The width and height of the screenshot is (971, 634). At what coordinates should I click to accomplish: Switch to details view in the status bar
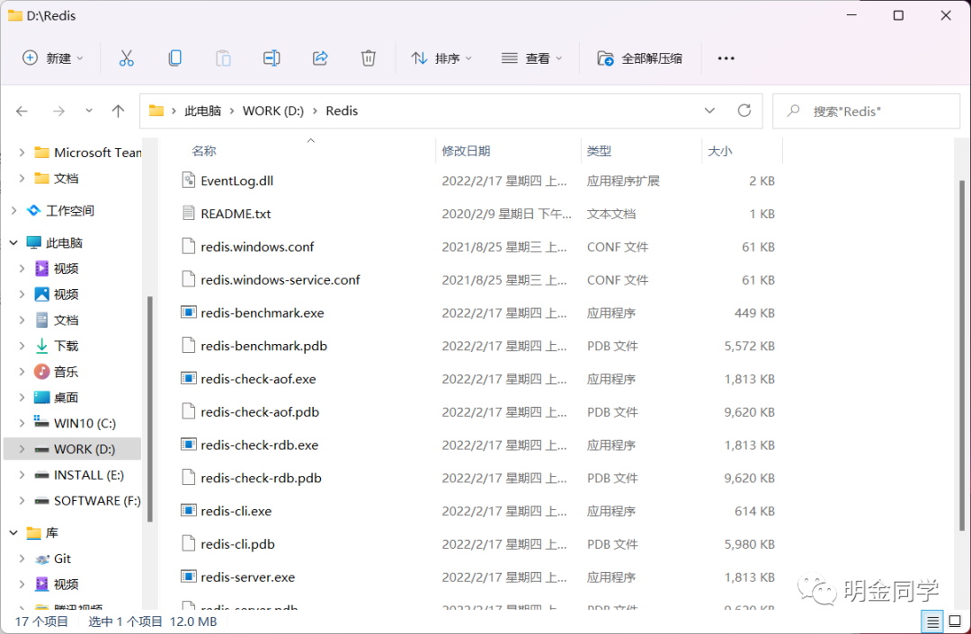click(932, 621)
